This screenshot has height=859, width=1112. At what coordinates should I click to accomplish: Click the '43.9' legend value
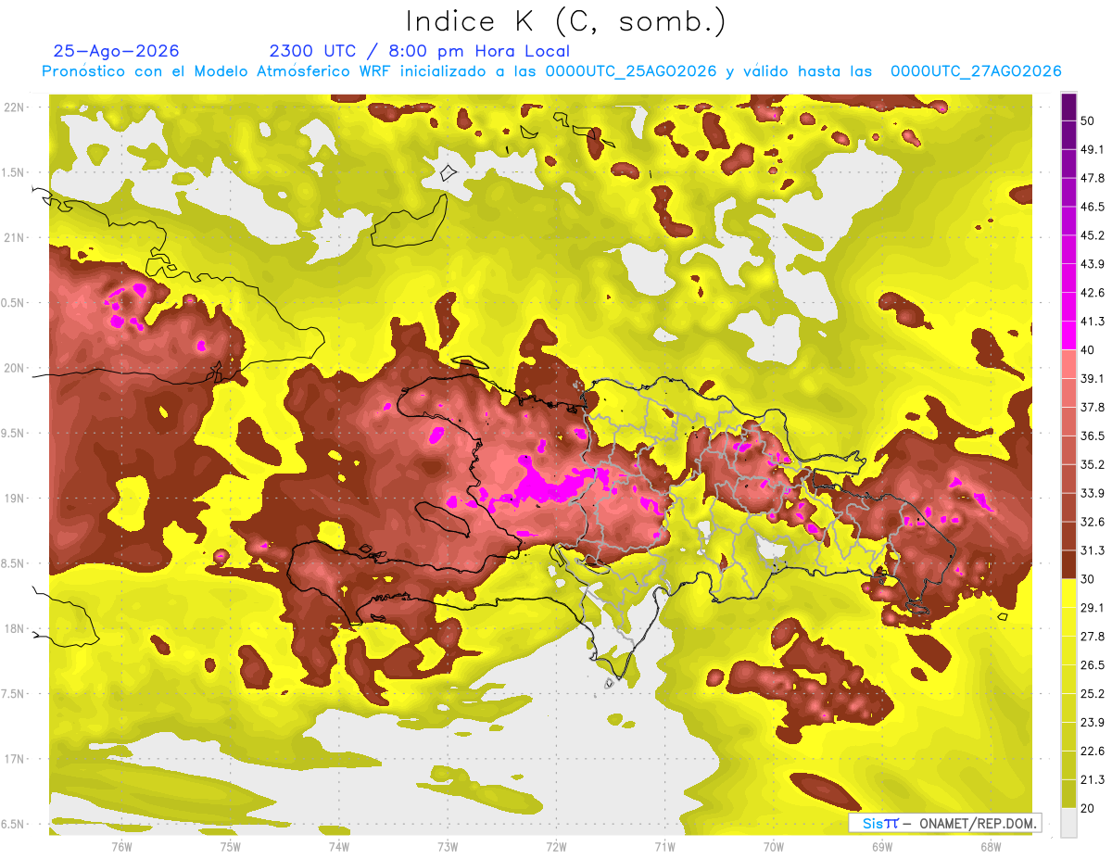coord(1093,264)
